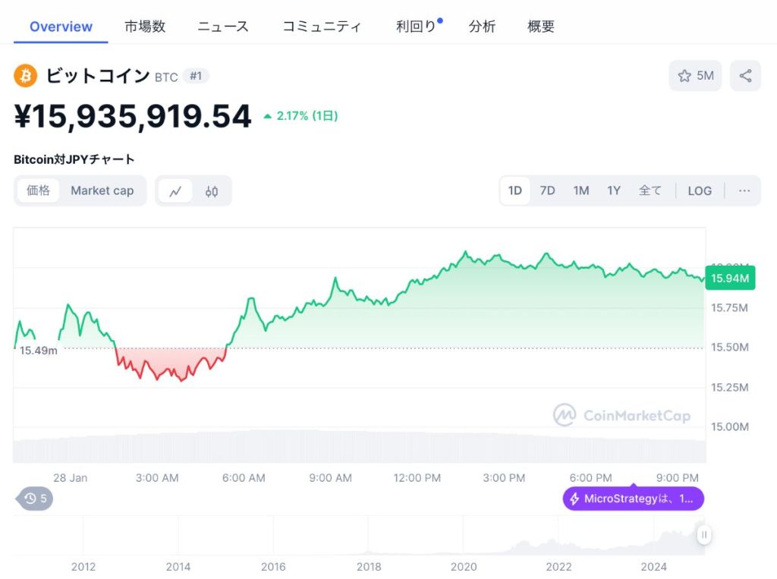777x579 pixels.
Task: Open the 市場数 tab
Action: 145,27
